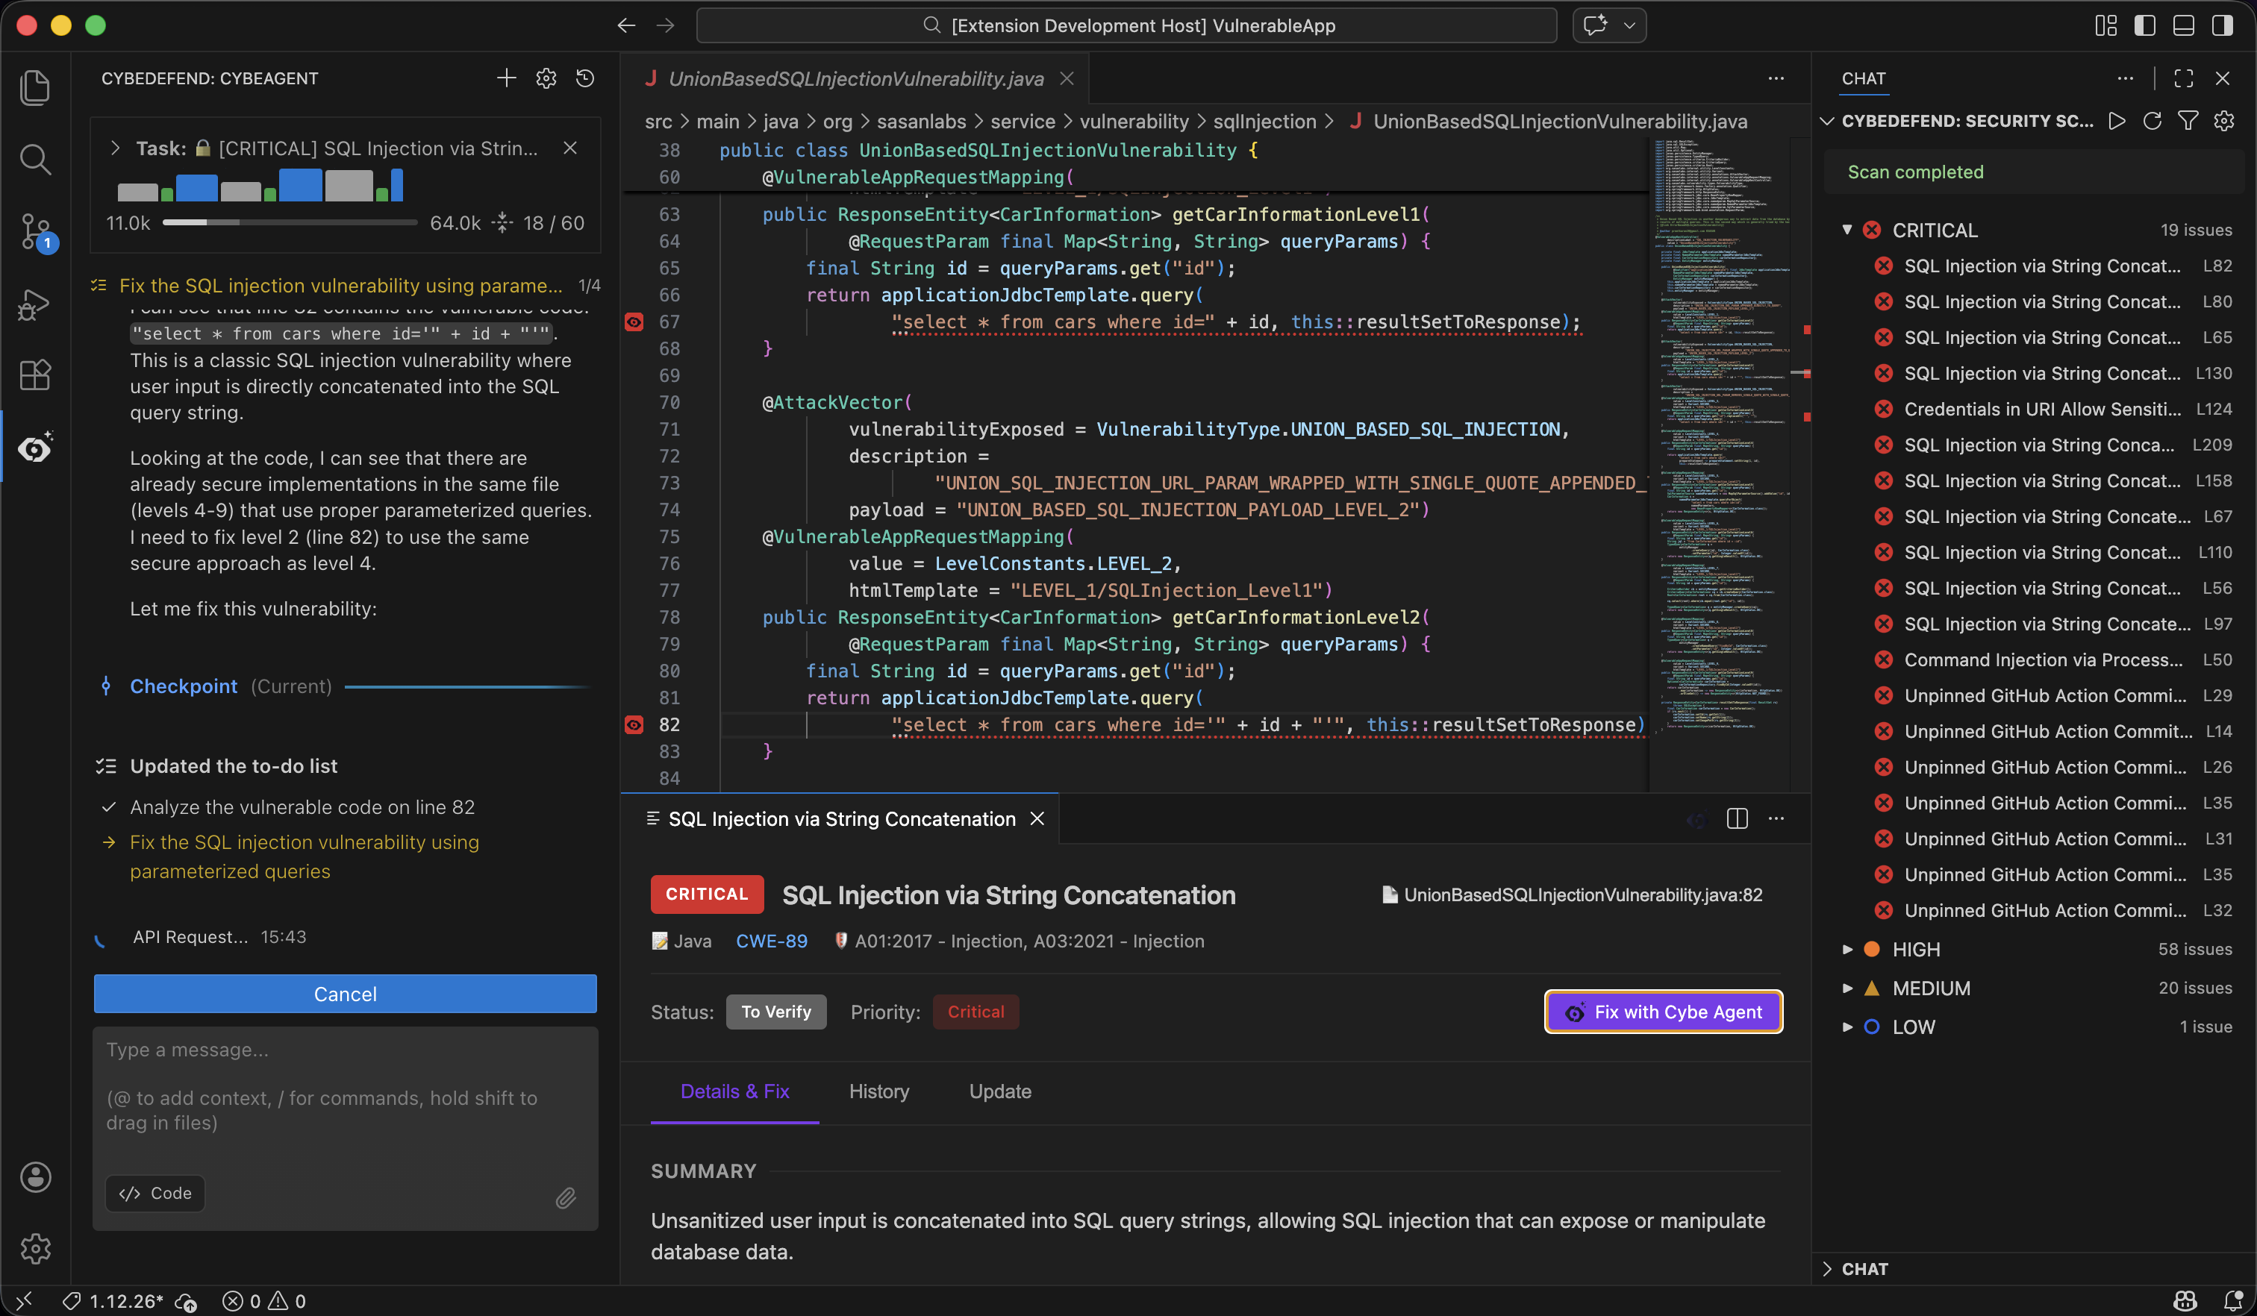Image resolution: width=2257 pixels, height=1316 pixels.
Task: Refresh the CybeDefend scan results
Action: point(2153,121)
